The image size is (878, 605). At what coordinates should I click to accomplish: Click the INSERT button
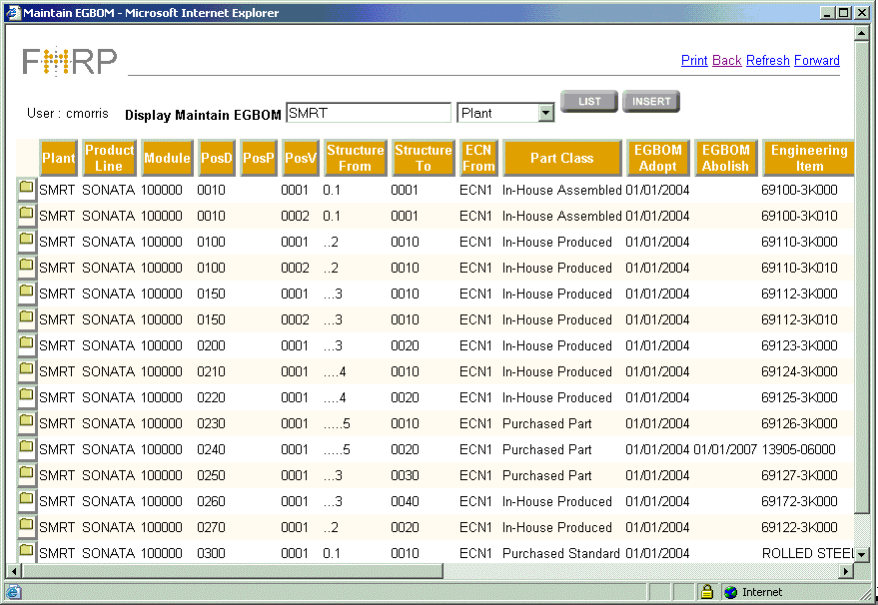tap(651, 101)
